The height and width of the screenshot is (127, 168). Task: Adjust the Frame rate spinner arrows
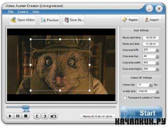coord(151,85)
